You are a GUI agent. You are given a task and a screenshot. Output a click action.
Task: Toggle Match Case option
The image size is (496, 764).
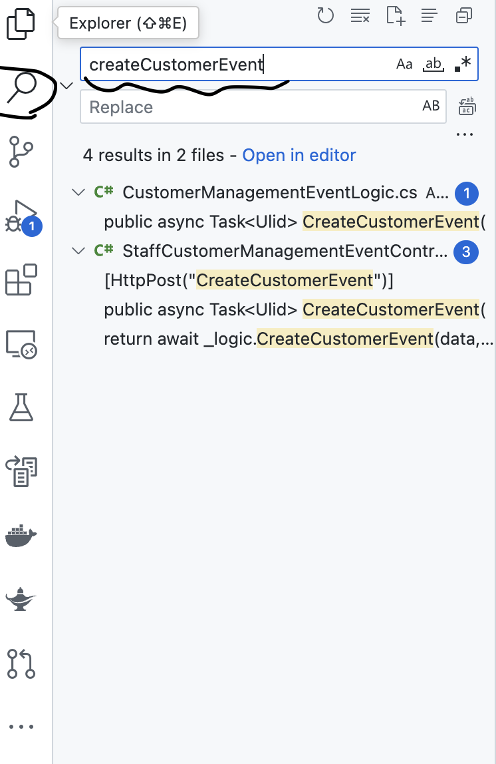(404, 64)
